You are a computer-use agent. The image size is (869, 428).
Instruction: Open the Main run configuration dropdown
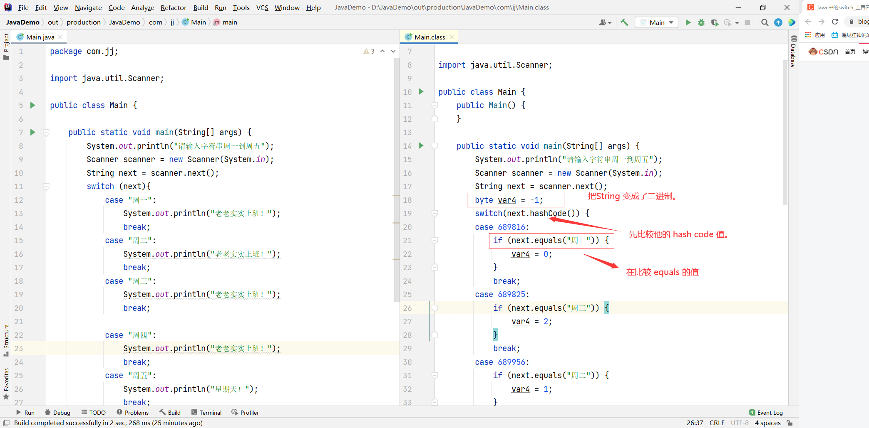coord(656,22)
